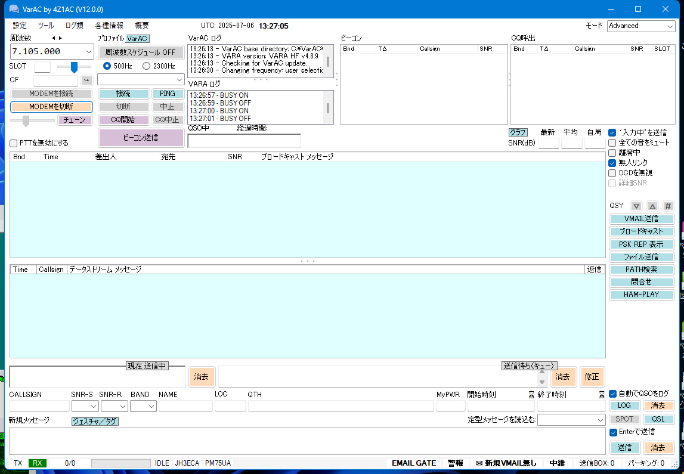
Task: Click the 送信 send button
Action: 624,448
